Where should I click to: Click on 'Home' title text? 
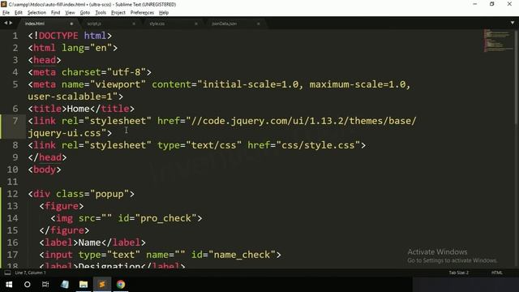(79, 109)
